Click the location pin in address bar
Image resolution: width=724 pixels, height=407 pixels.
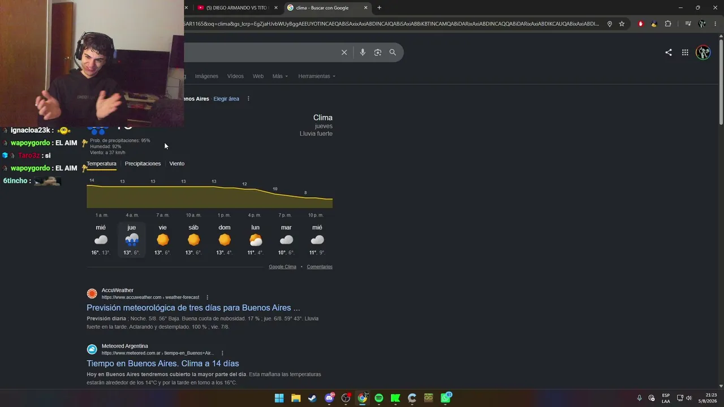[x=610, y=24]
